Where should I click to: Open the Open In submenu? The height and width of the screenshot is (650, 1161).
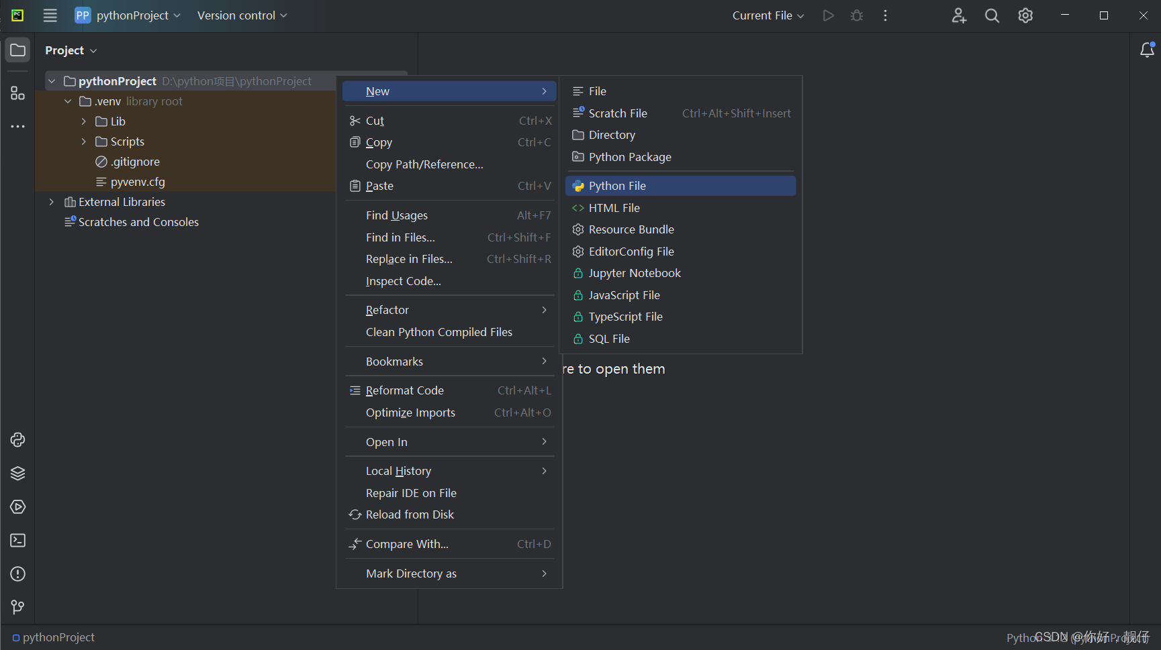tap(449, 442)
